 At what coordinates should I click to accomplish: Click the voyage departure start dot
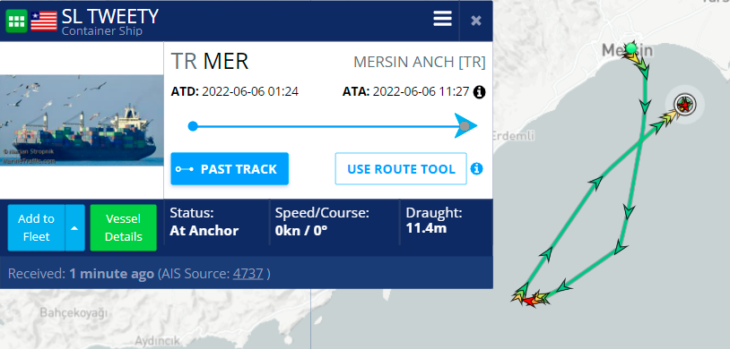point(193,126)
